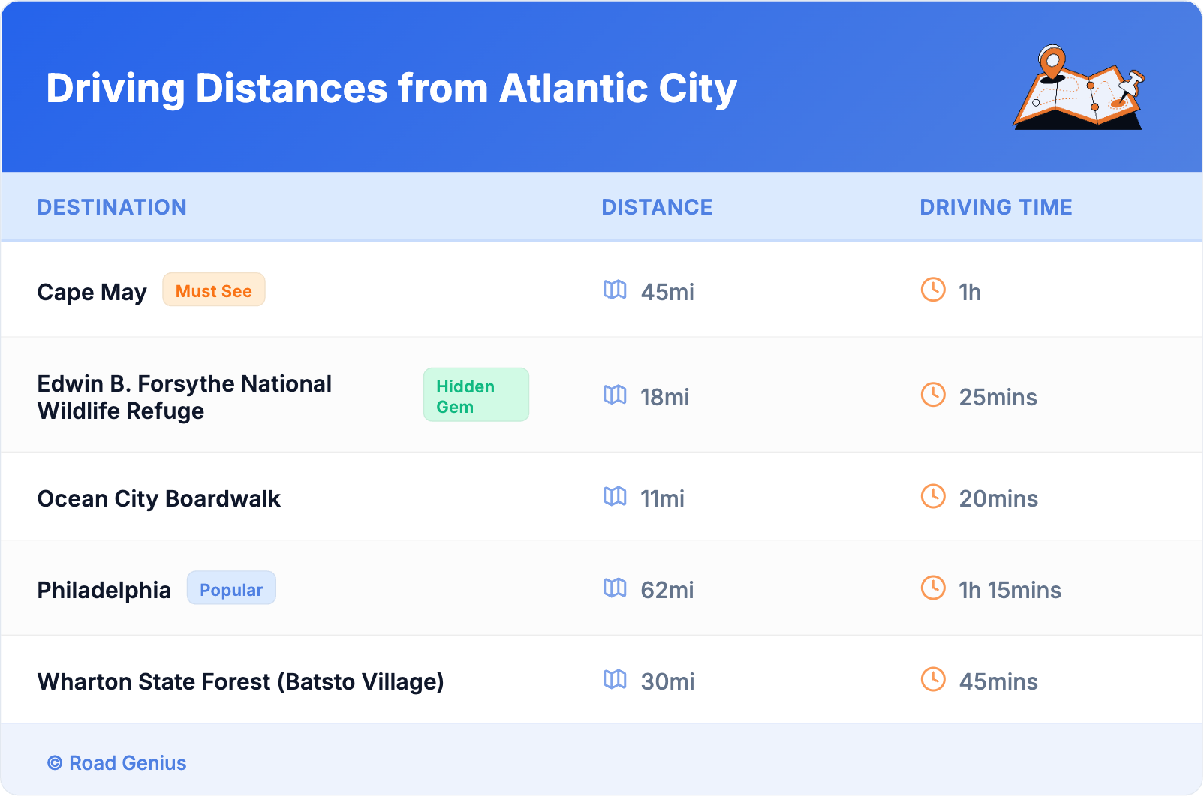The height and width of the screenshot is (797, 1204).
Task: Click the map icon next to 62mi
Action: pyautogui.click(x=615, y=588)
